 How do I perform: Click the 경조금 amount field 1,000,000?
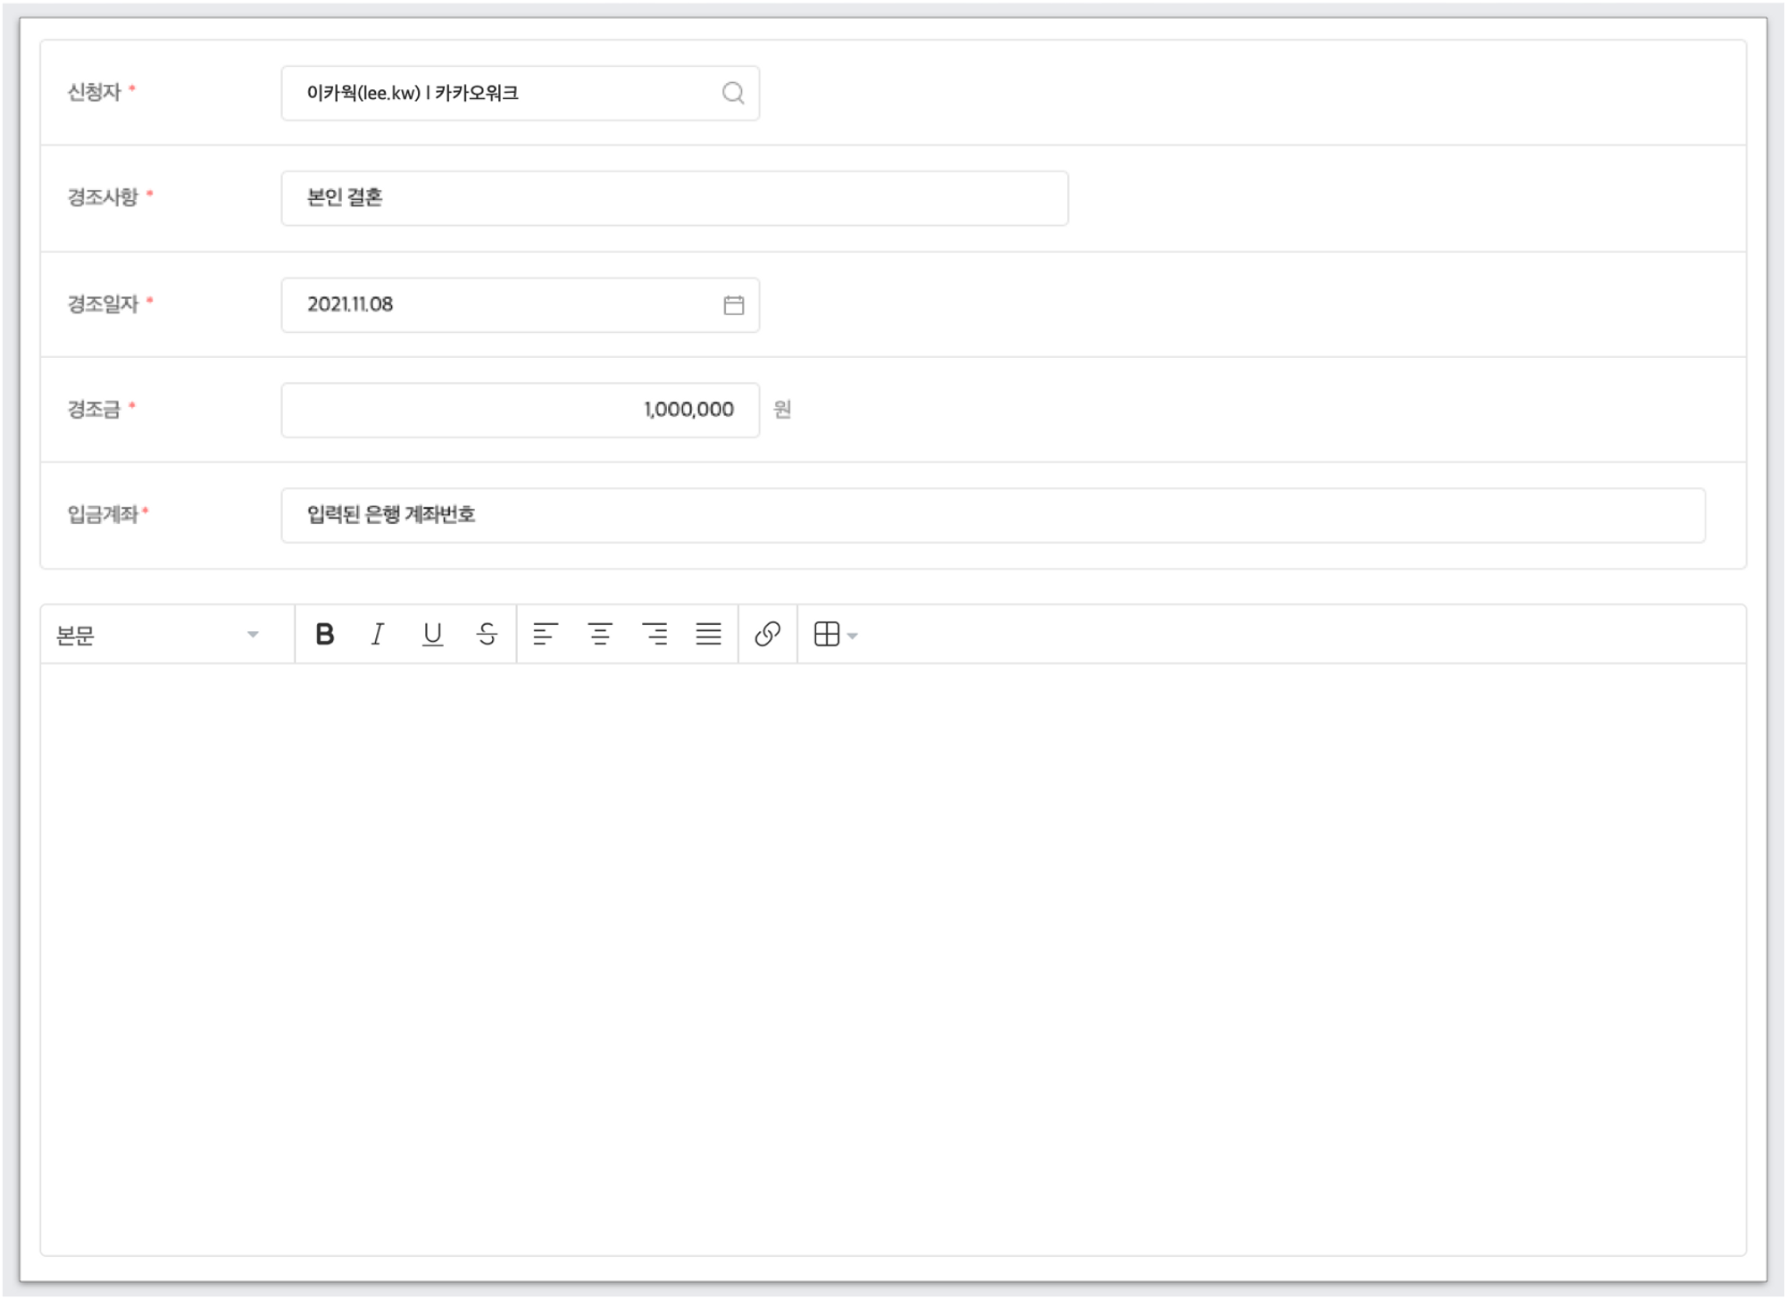click(520, 410)
